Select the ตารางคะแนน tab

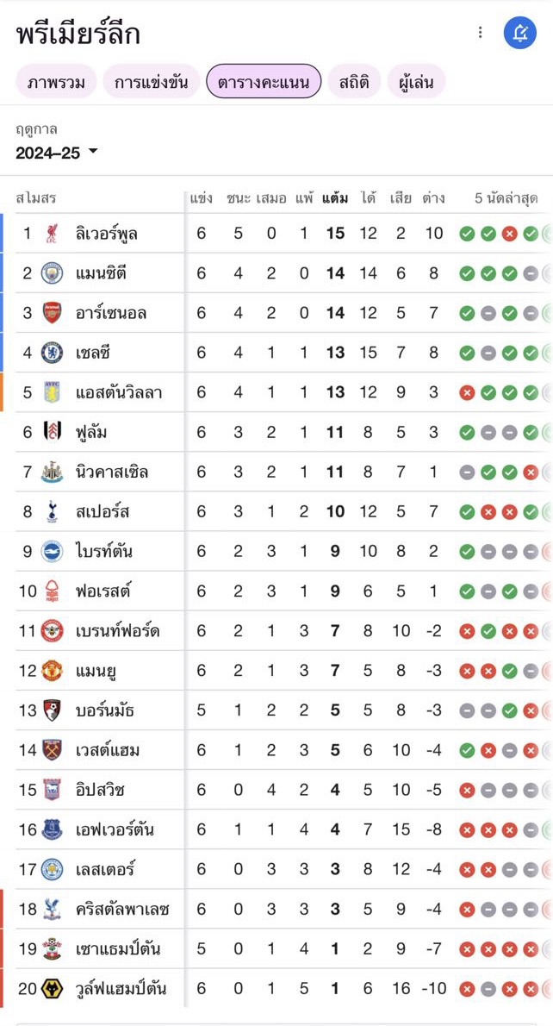tap(264, 82)
